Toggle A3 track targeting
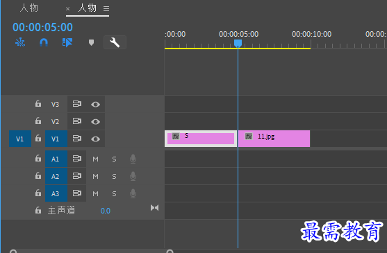Screen dimensions: 387x253 point(56,193)
